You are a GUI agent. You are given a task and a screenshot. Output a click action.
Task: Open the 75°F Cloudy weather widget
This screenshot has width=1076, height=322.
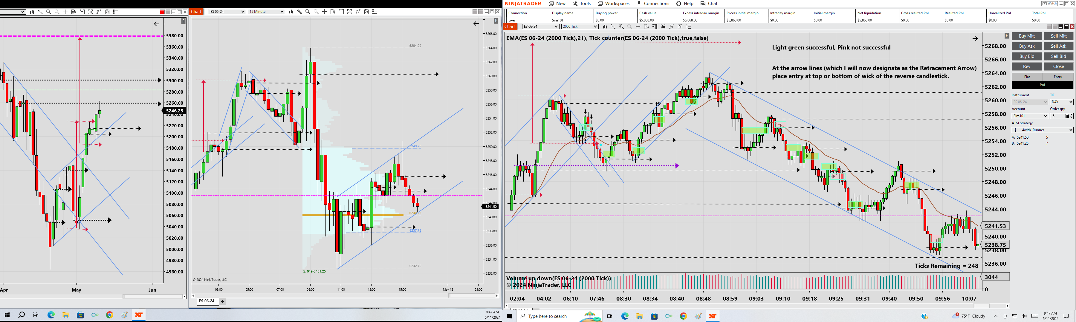(969, 316)
